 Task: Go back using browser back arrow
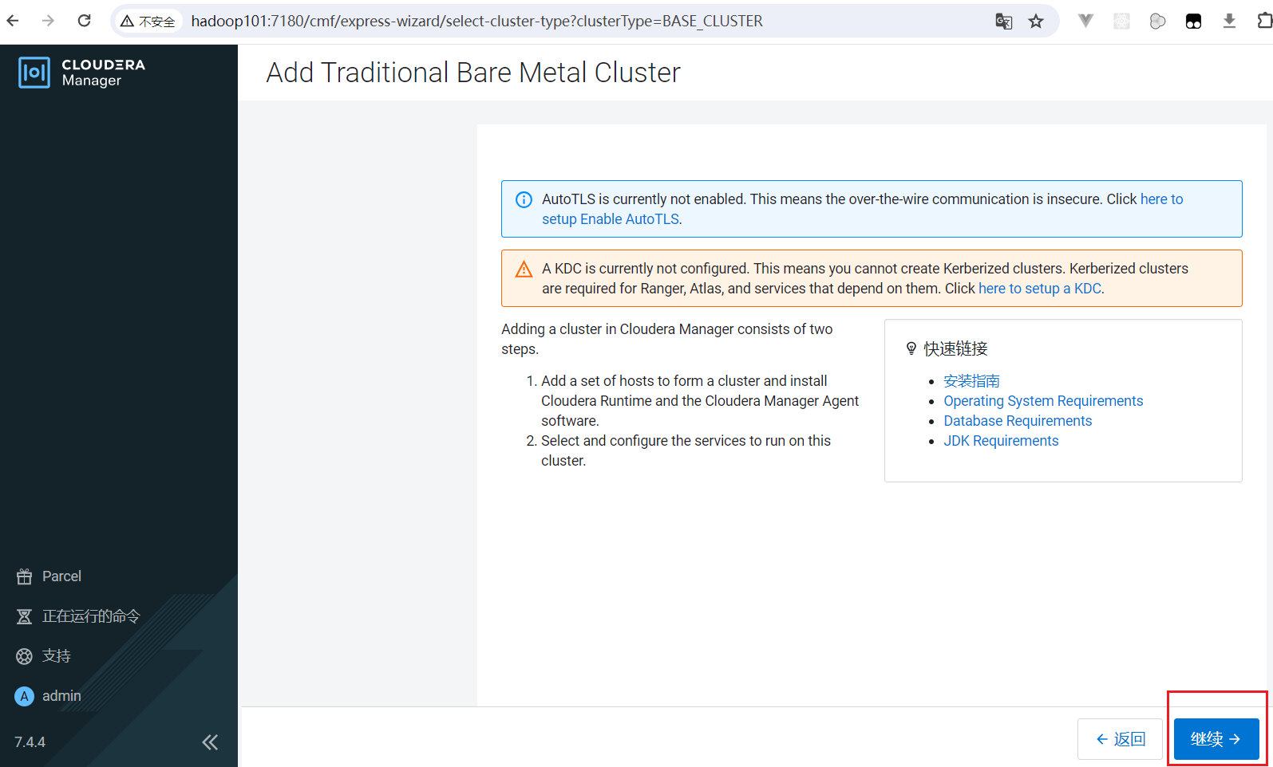[14, 21]
